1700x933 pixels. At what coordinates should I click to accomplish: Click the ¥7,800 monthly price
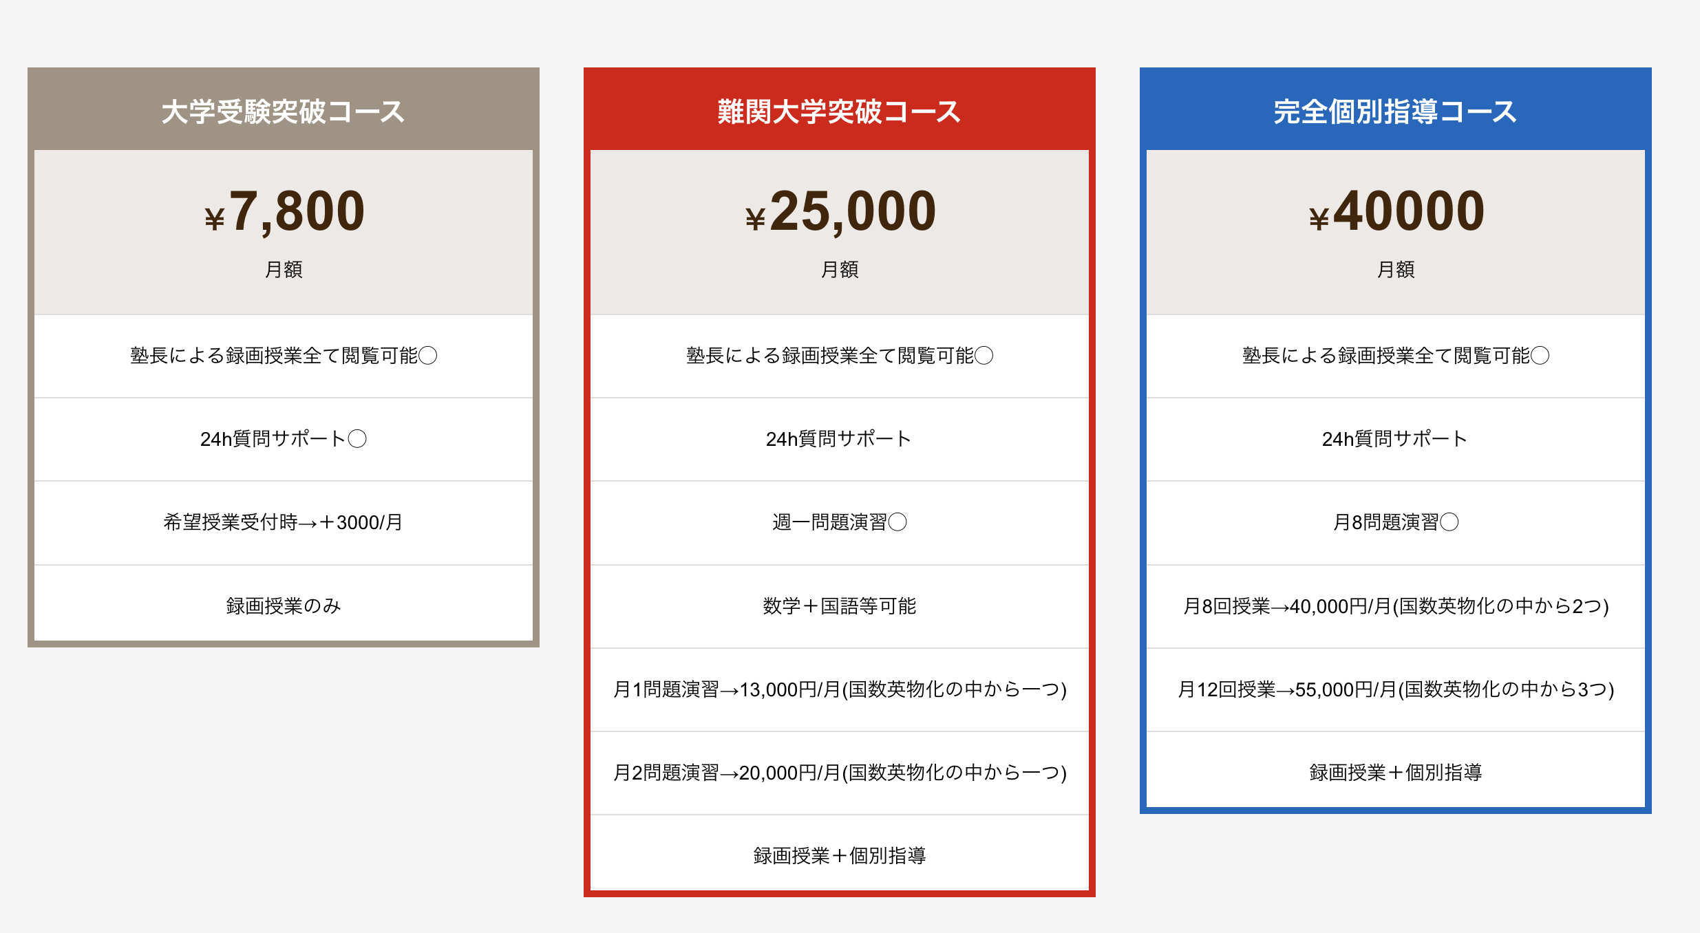point(284,212)
